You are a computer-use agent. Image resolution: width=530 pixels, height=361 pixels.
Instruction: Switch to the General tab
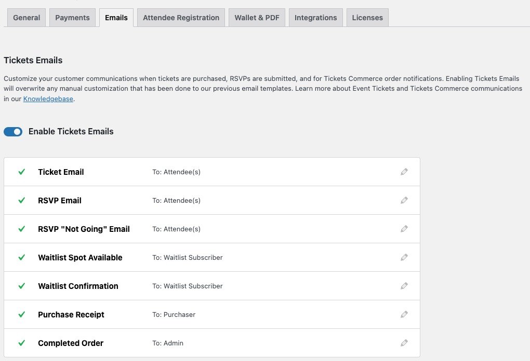click(26, 17)
